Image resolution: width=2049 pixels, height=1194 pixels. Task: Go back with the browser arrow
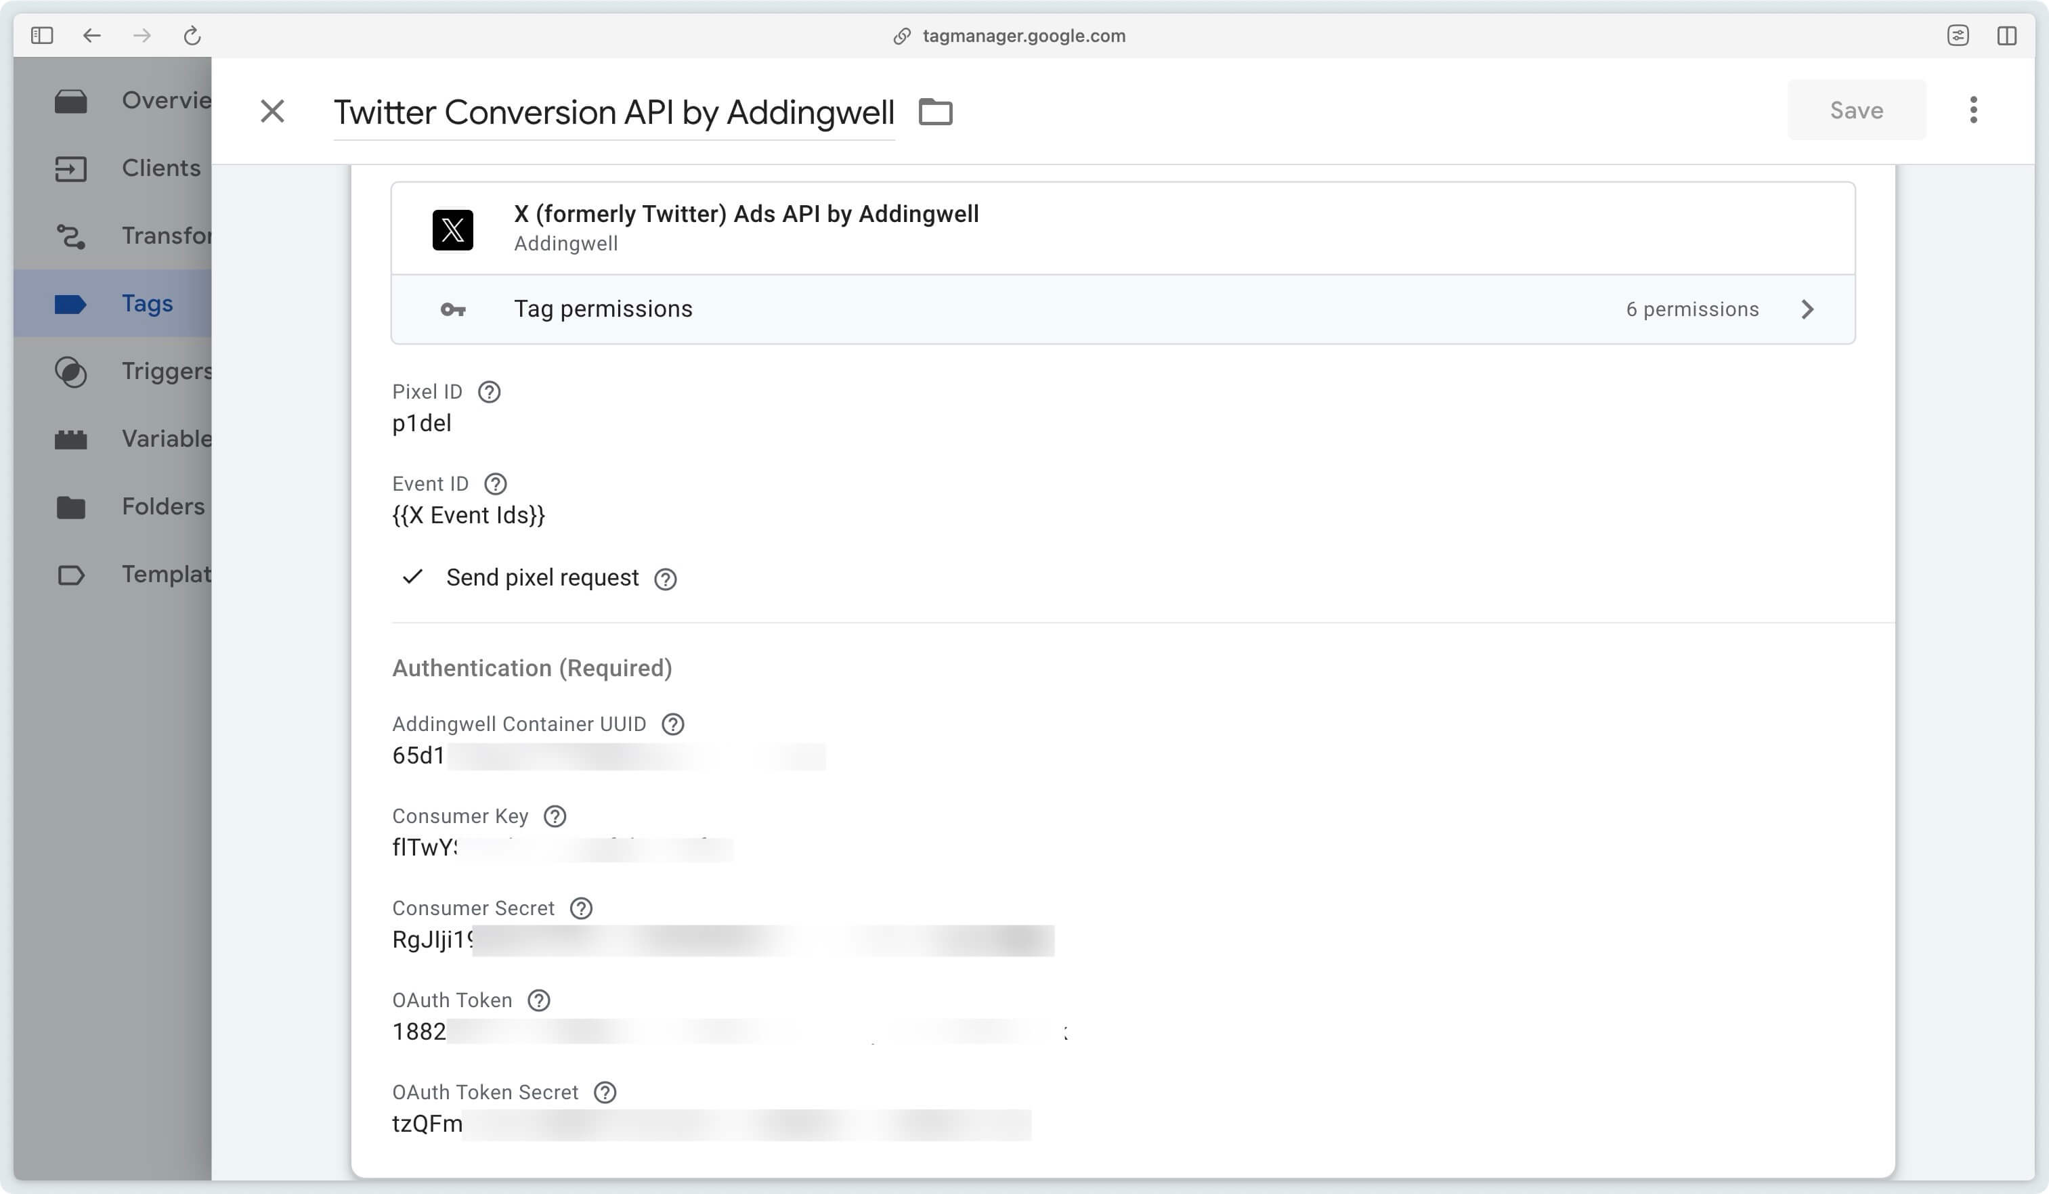coord(92,36)
